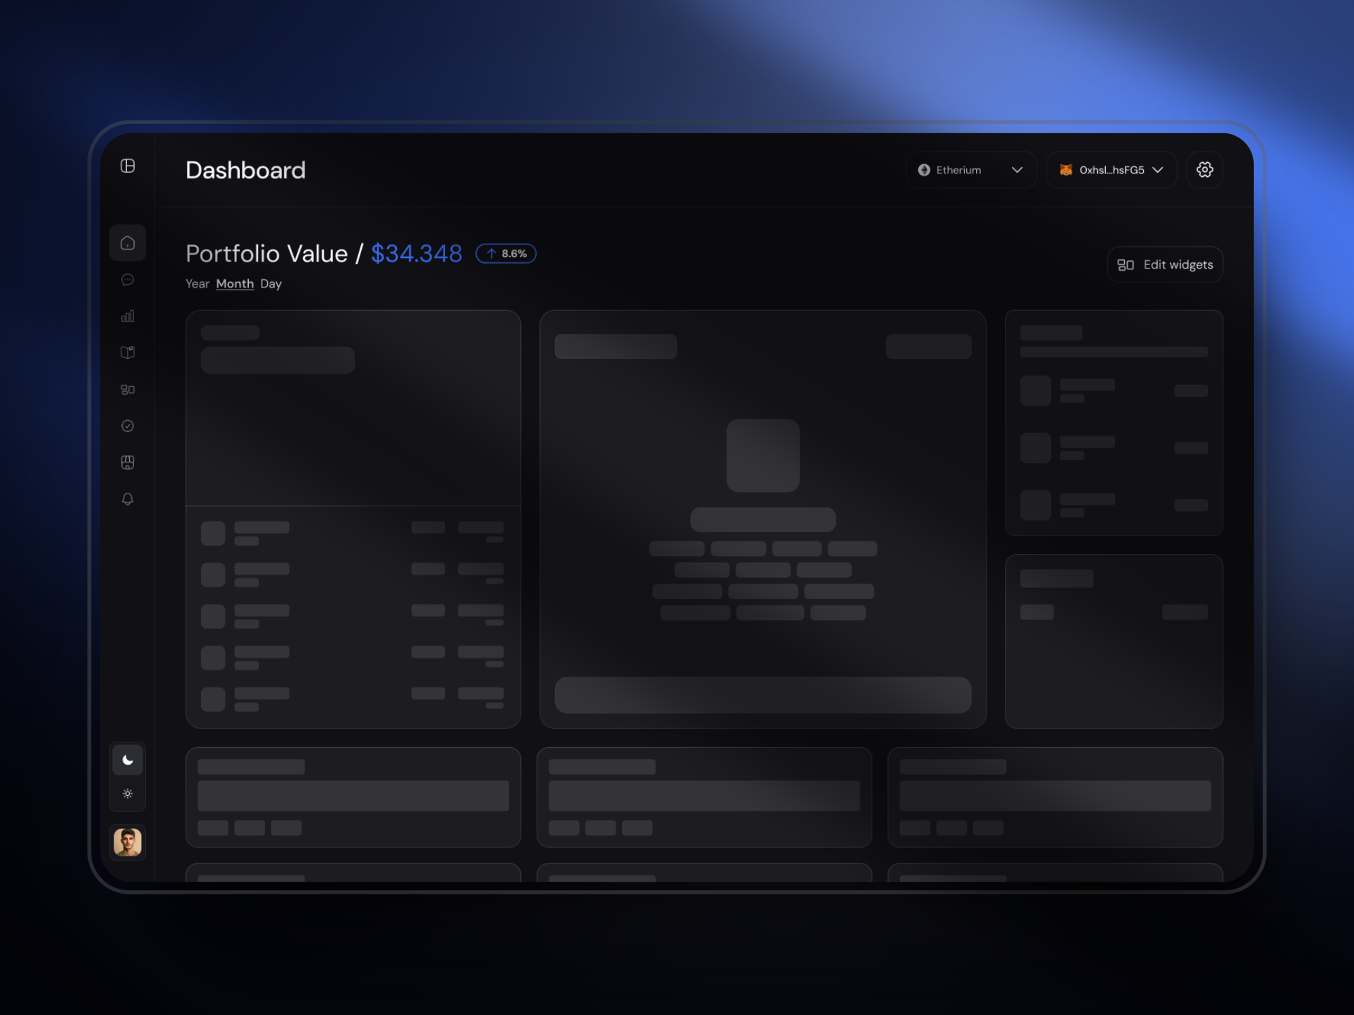Select the Day time range tab
The image size is (1354, 1015).
[x=271, y=283]
